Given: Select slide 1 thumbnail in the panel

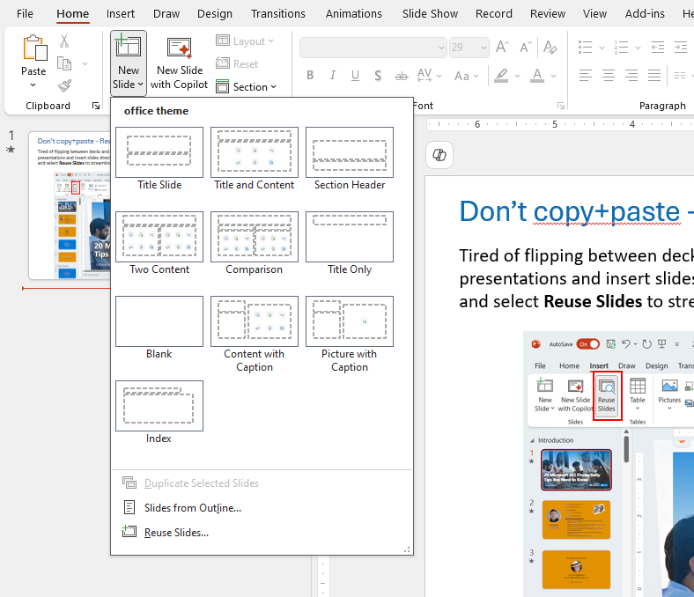Looking at the screenshot, I should click(69, 207).
